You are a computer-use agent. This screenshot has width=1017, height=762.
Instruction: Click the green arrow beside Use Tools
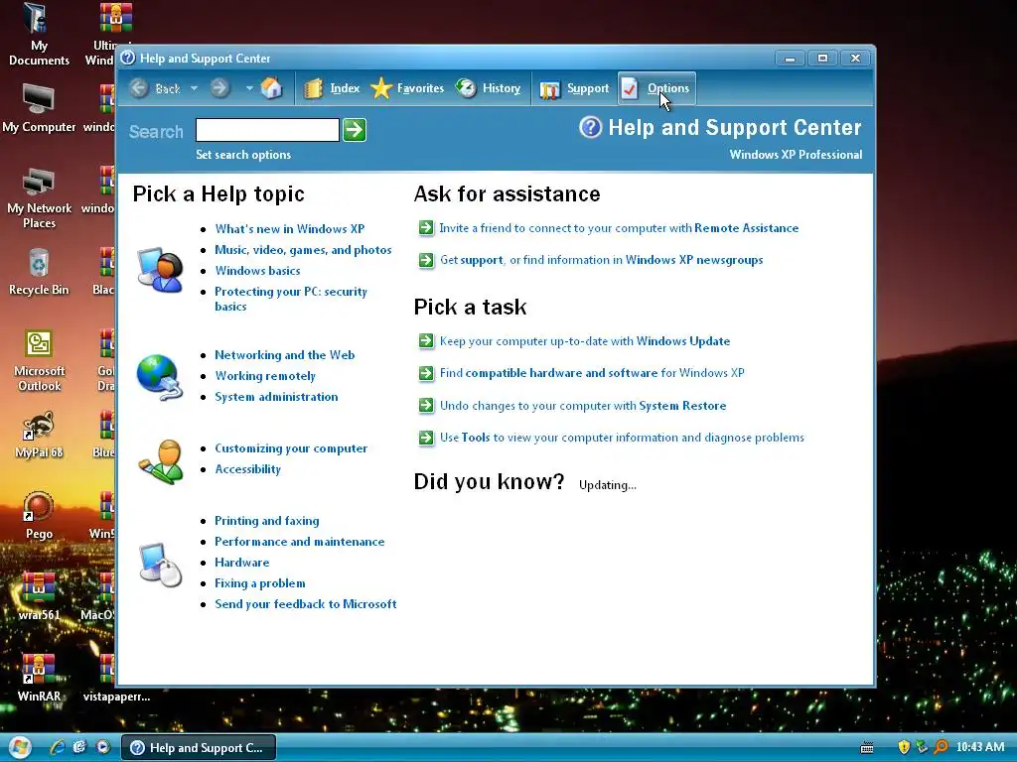[x=426, y=438]
